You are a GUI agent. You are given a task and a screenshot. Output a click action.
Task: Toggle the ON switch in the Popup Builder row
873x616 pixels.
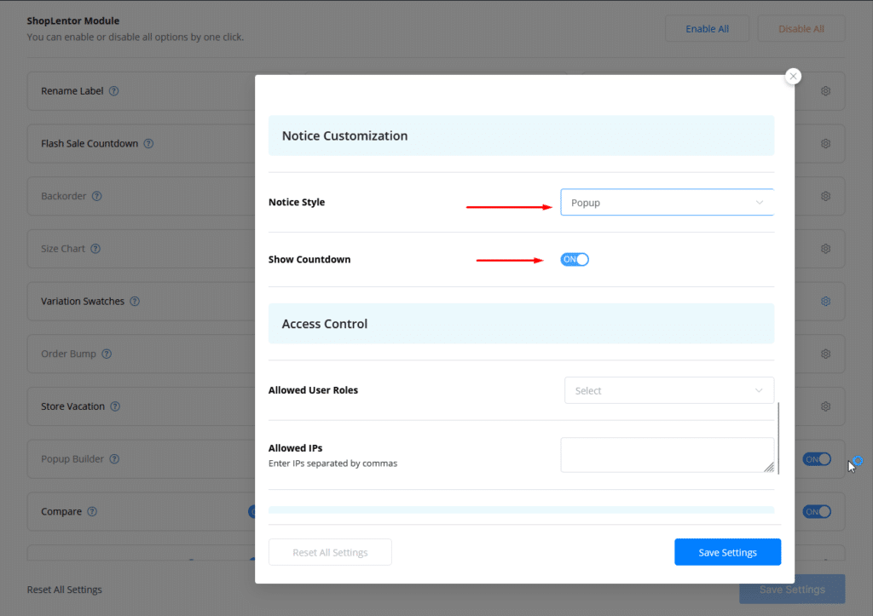point(816,459)
